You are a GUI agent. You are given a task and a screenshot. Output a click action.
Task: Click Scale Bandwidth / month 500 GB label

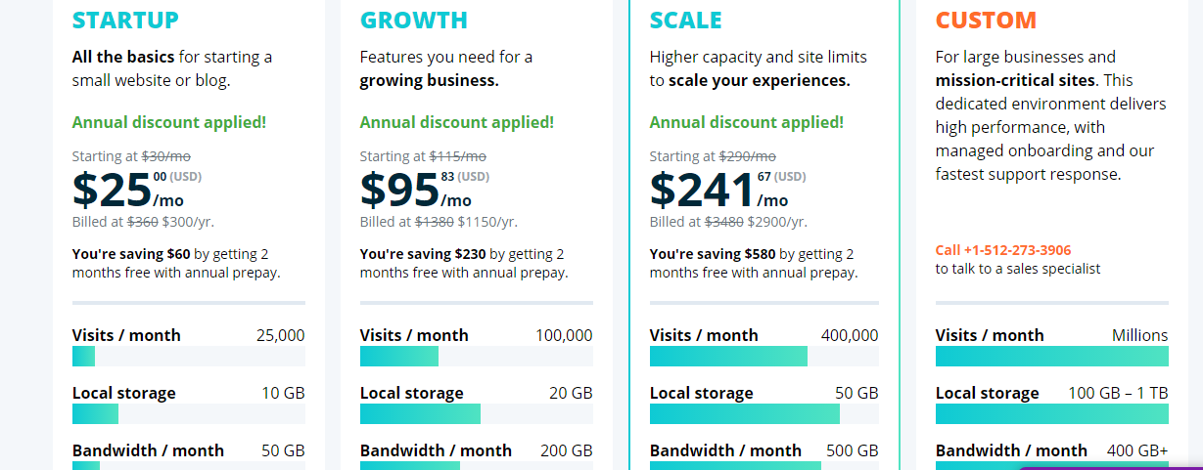[x=764, y=450]
